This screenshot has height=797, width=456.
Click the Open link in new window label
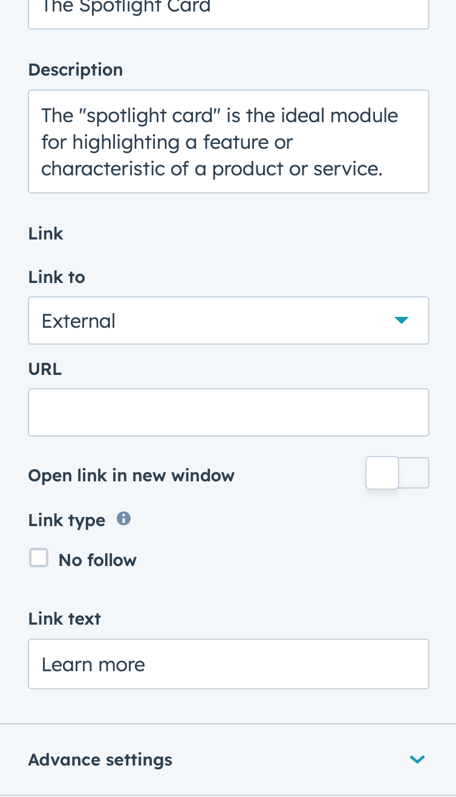(131, 475)
